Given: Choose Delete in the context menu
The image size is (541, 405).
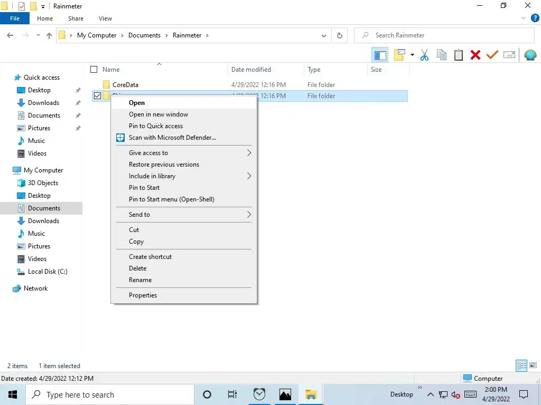Looking at the screenshot, I should 184,268.
